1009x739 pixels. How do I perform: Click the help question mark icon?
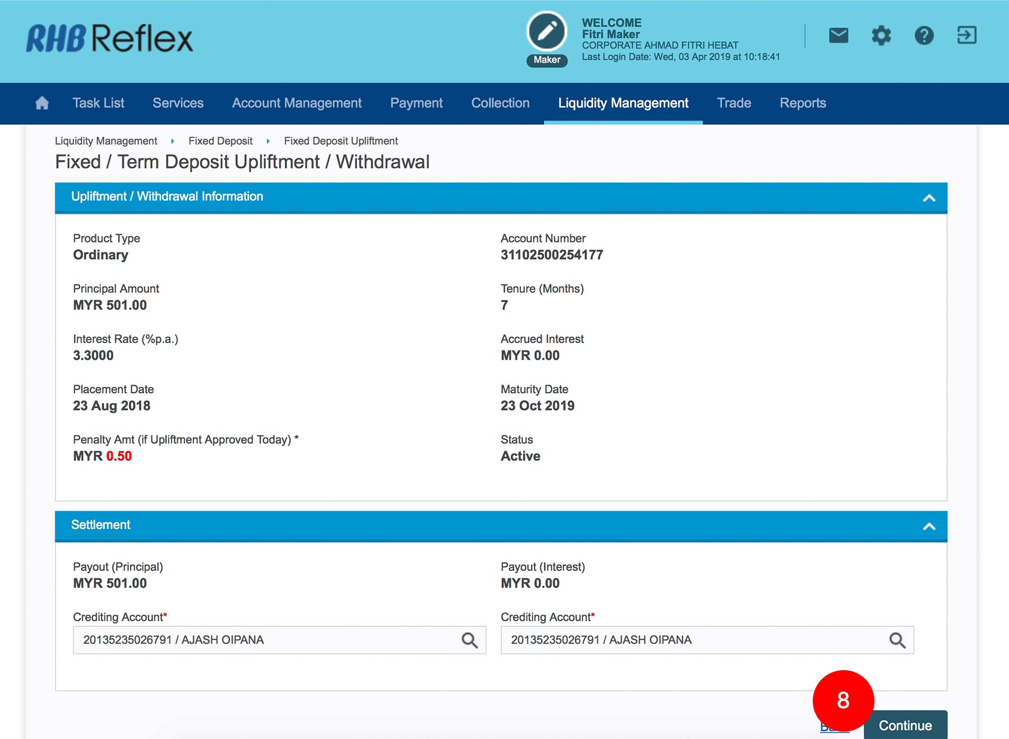point(924,36)
